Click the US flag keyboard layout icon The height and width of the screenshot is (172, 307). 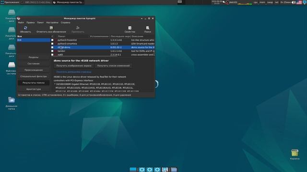(299, 2)
